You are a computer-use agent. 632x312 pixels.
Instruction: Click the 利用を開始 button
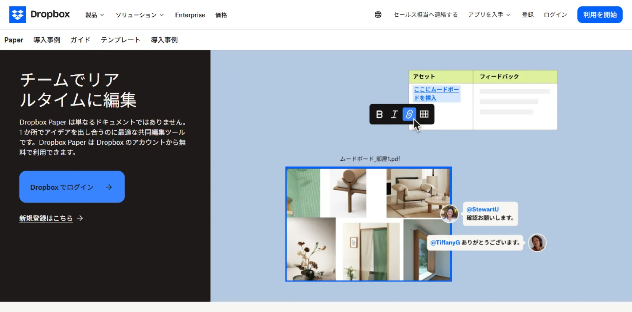click(600, 15)
